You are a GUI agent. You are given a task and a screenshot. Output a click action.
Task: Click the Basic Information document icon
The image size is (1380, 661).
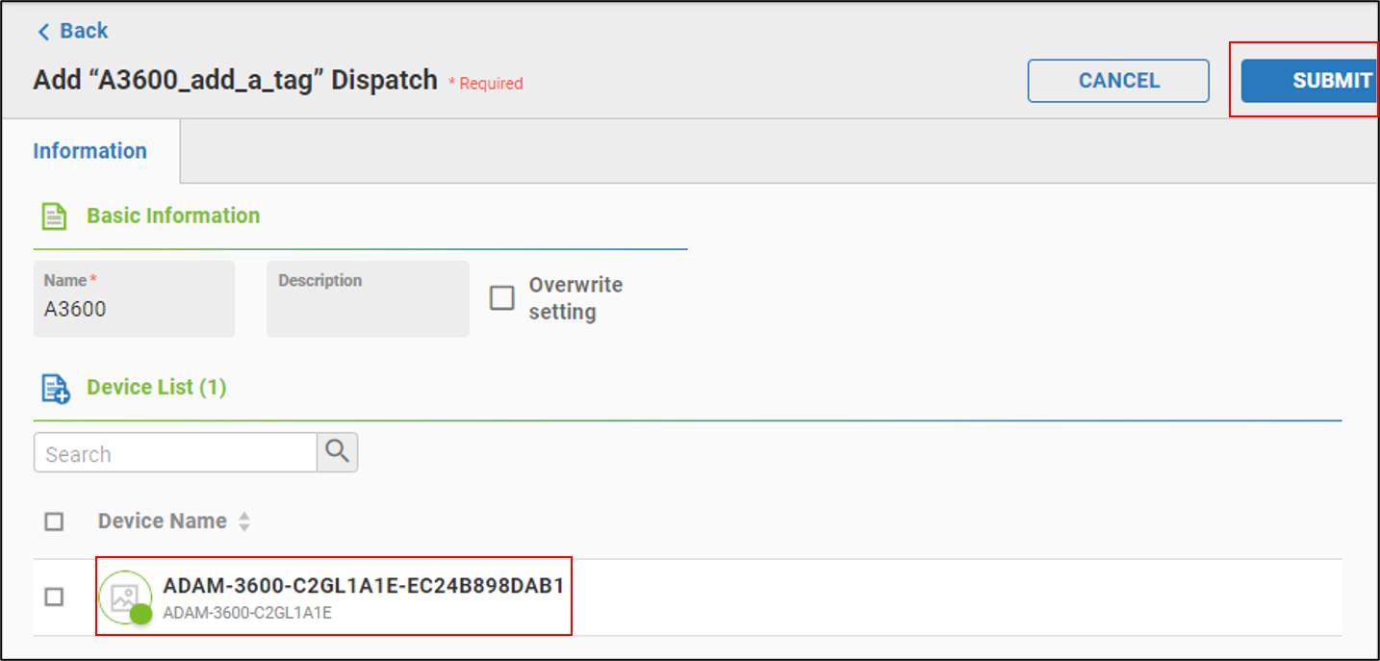54,216
